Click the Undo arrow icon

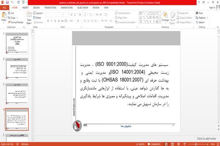12,2
